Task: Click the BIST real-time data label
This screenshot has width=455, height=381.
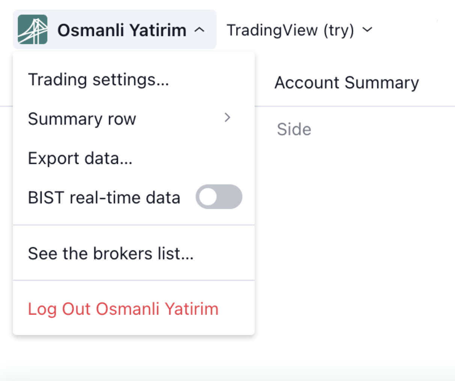Action: coord(104,198)
